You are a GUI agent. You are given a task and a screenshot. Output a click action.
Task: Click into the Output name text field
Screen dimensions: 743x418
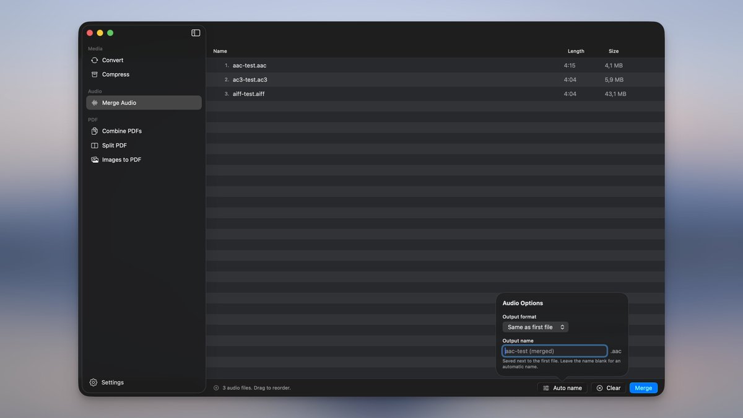(x=555, y=351)
